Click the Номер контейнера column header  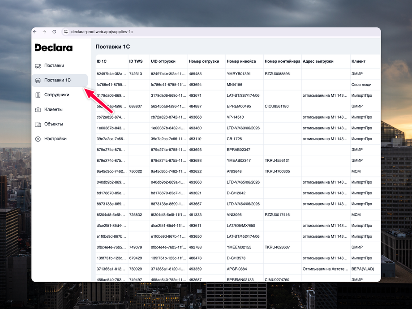[x=282, y=61]
